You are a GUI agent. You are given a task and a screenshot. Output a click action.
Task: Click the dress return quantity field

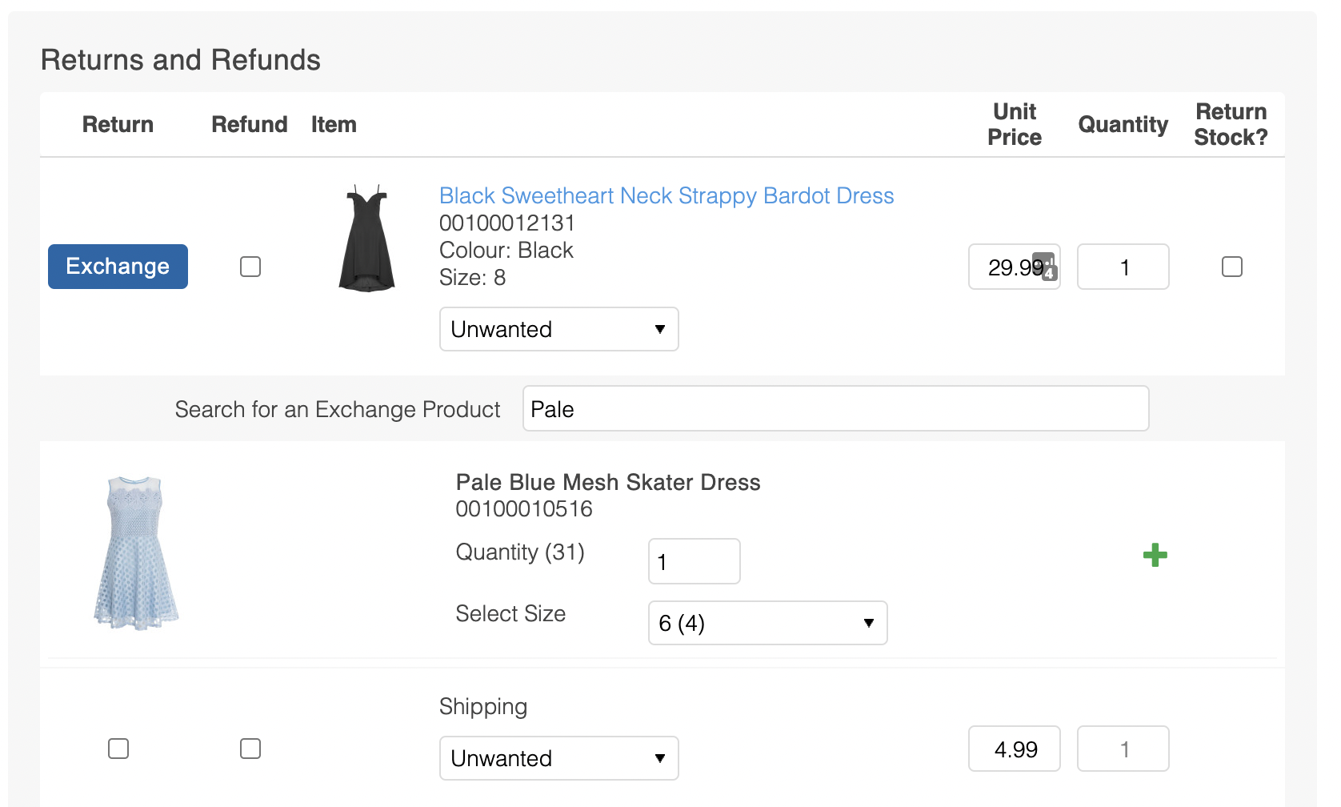coord(1123,267)
